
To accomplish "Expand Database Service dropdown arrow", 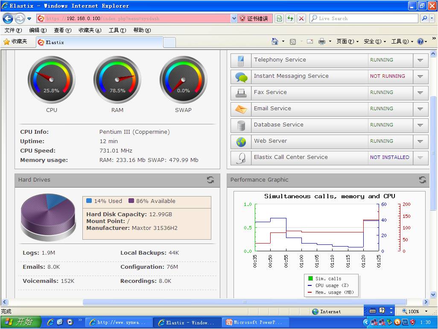I will pos(420,125).
